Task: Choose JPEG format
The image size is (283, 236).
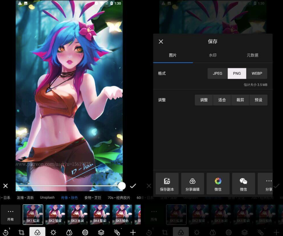Action: point(218,73)
